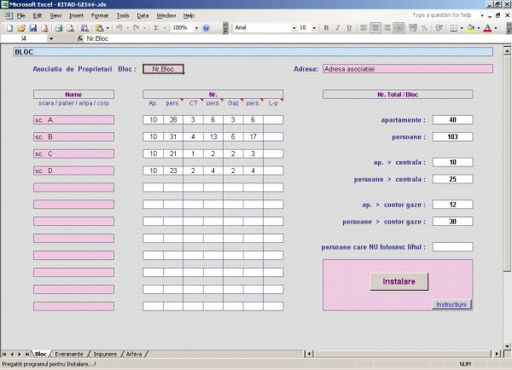The width and height of the screenshot is (512, 370).
Task: Open Print Preview from the toolbar
Action: [70, 28]
